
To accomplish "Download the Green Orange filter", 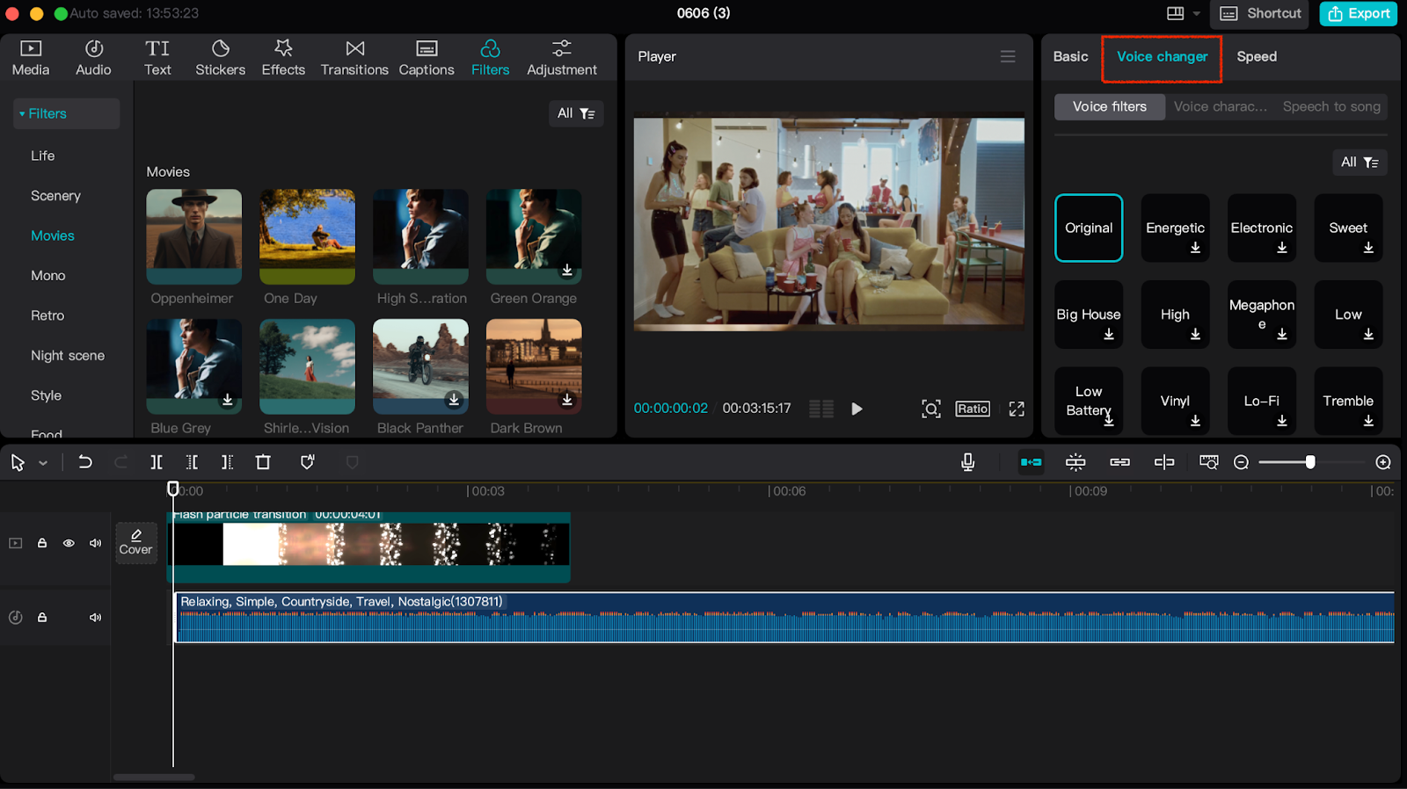I will coord(567,270).
